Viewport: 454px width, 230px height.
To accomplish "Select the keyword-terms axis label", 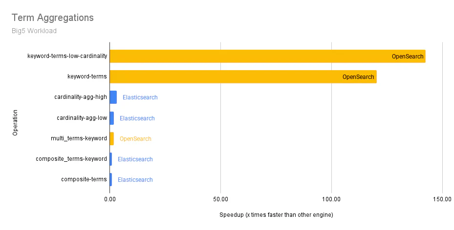I will point(87,77).
